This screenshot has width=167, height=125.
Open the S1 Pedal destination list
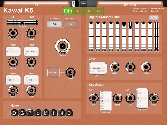click(x=13, y=51)
